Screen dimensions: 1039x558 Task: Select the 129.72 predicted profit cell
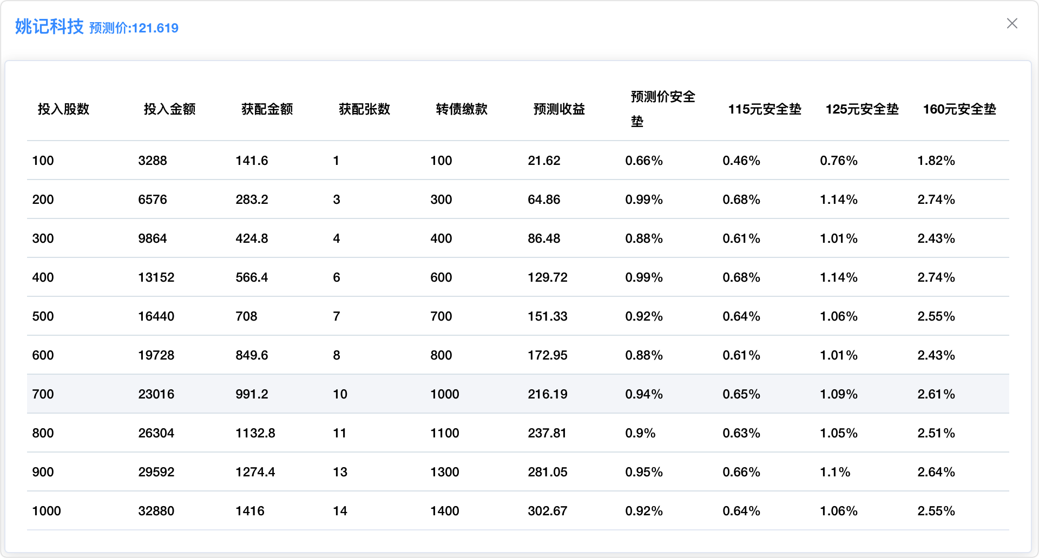point(548,277)
